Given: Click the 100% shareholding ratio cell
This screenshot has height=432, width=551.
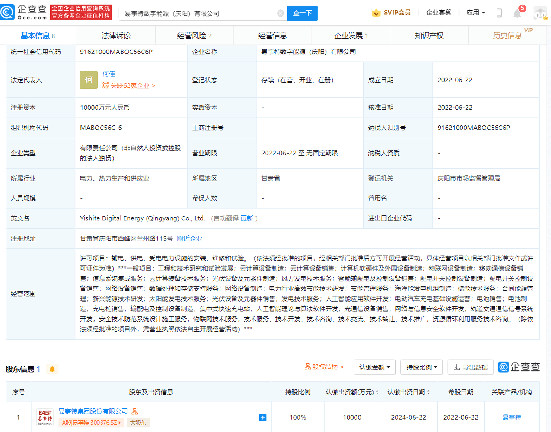Looking at the screenshot, I should pos(298,418).
